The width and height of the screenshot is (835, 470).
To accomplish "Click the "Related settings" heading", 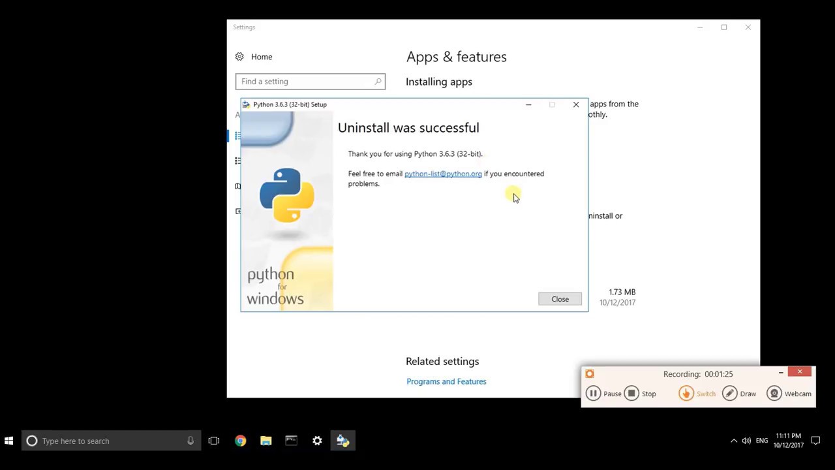I will (x=442, y=361).
